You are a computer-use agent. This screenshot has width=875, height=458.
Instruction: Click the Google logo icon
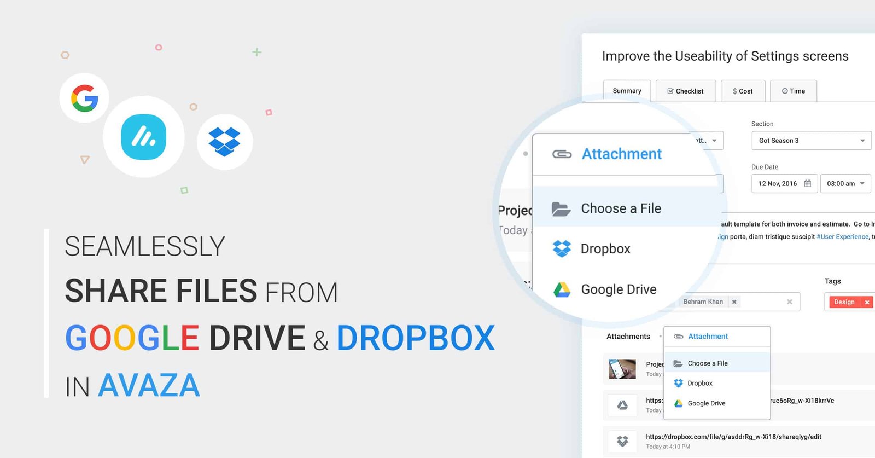pos(84,98)
